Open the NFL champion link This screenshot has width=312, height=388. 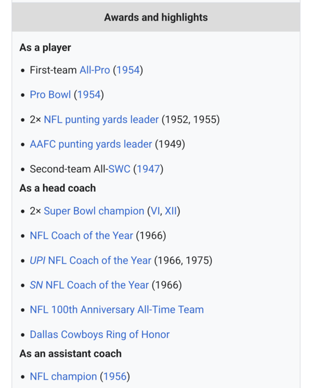[x=63, y=376]
